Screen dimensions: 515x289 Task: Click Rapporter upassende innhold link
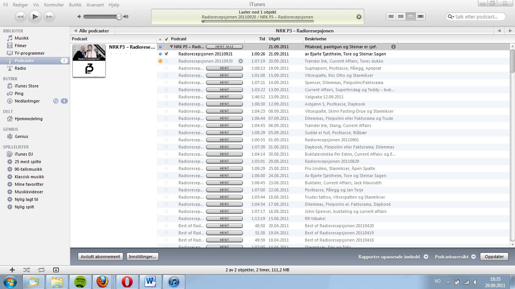393,257
